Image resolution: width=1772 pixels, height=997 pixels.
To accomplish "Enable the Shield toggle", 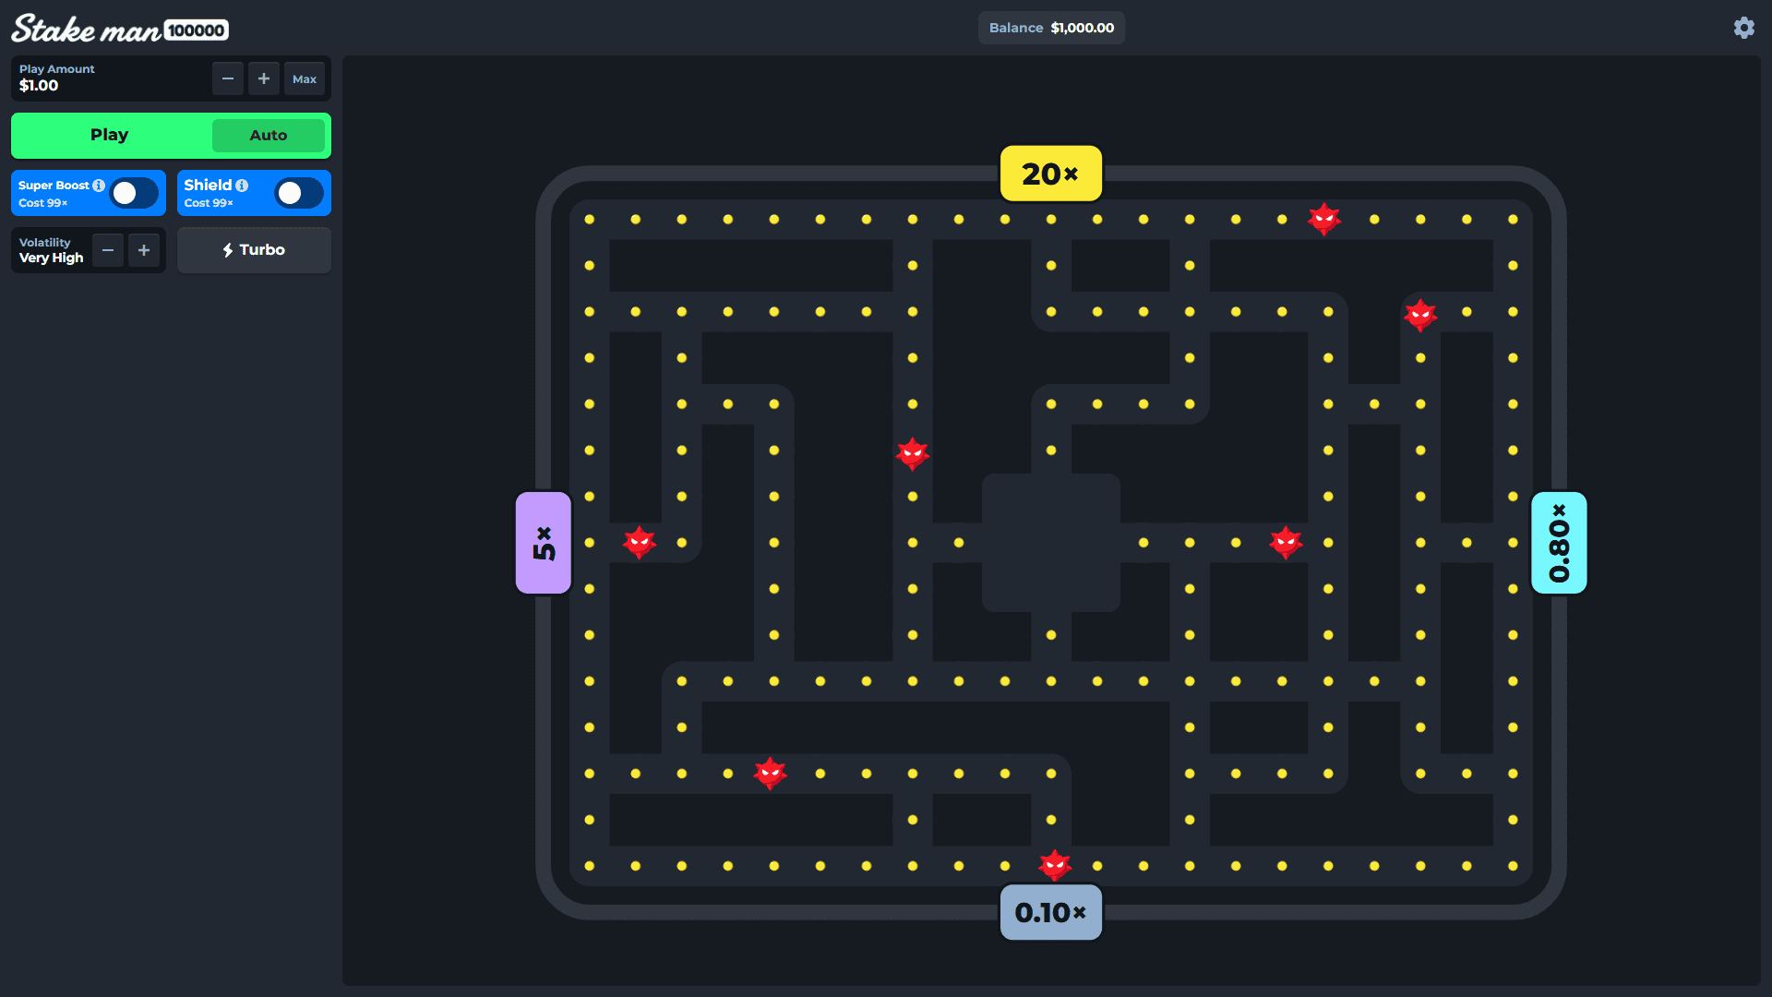I will [x=299, y=193].
